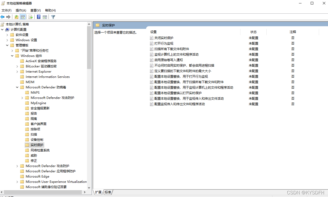The width and height of the screenshot is (328, 197).
Task: Click the Filter funnel toolbar icon
Action: (53, 17)
